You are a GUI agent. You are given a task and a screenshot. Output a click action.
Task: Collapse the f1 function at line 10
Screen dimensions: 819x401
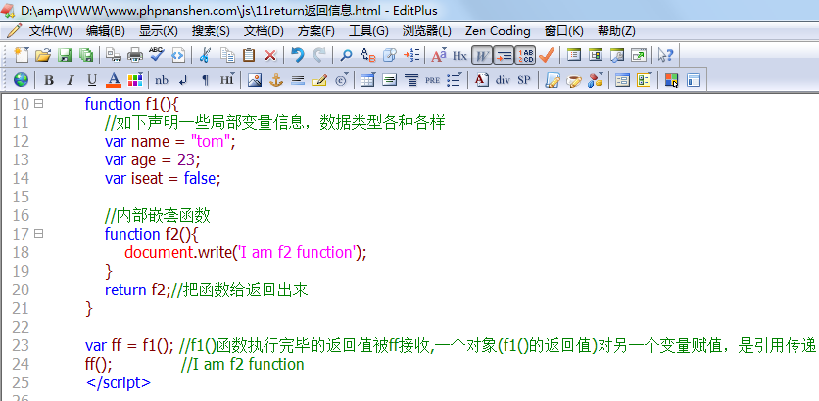coord(38,104)
